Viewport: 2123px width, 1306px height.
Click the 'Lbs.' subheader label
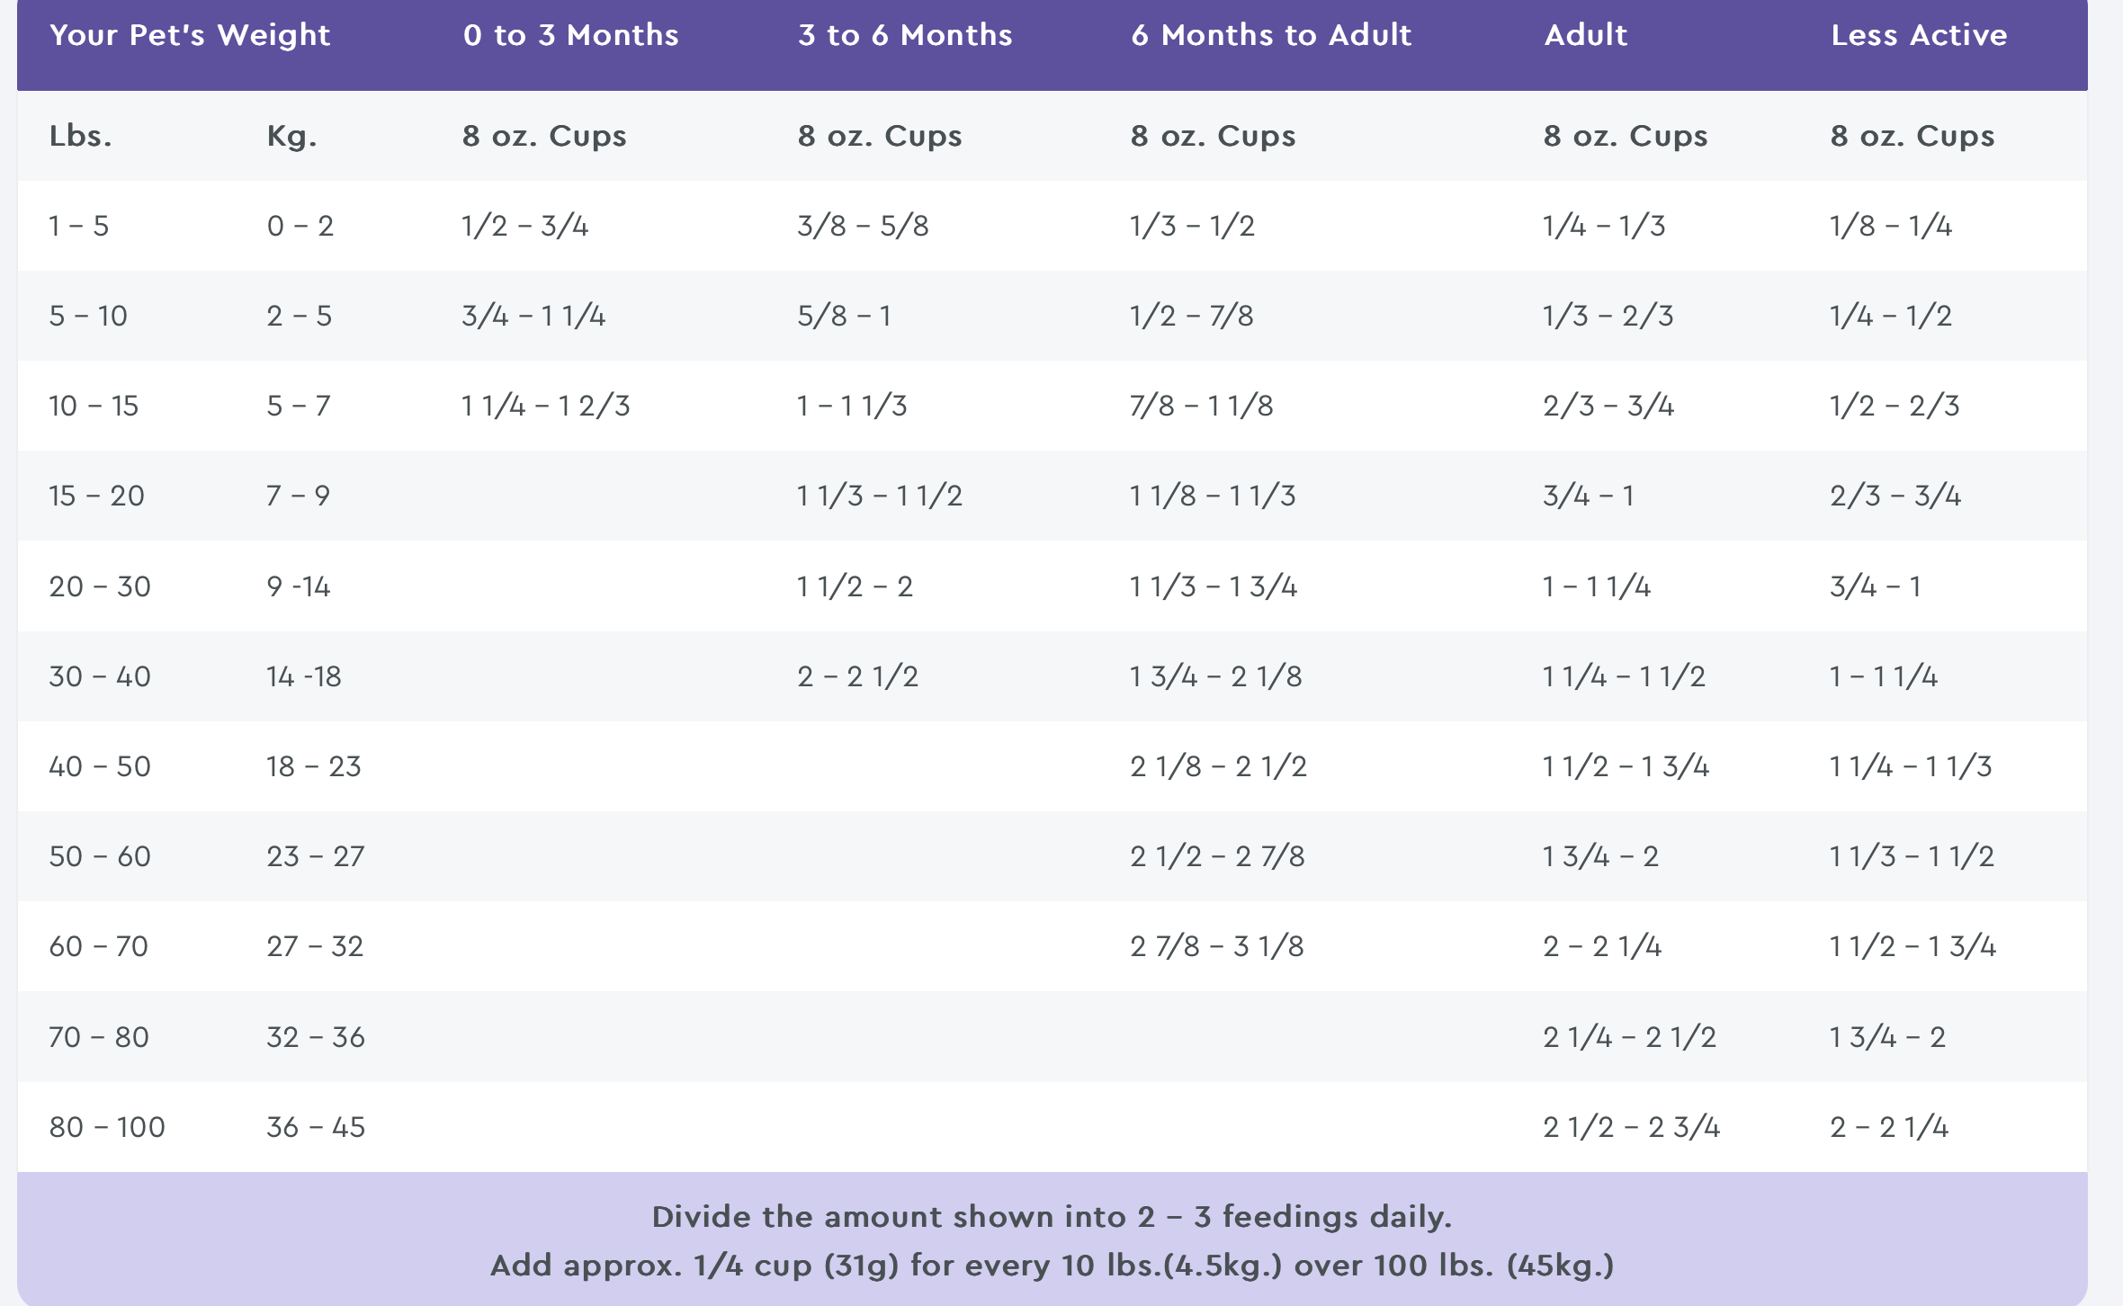[80, 136]
